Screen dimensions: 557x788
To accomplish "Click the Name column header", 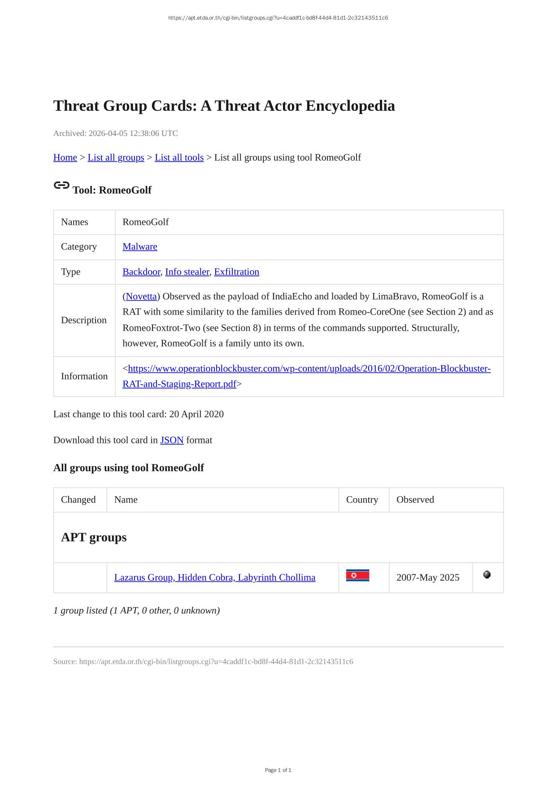I will point(126,500).
